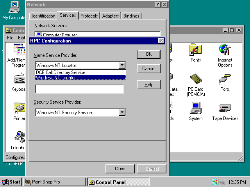Minimize the Control Panel window

(x=226, y=30)
